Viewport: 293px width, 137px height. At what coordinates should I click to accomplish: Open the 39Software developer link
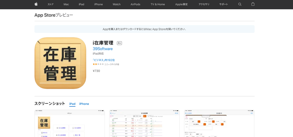point(103,49)
